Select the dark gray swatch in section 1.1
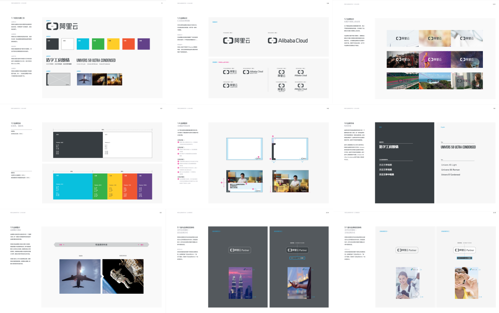Viewport: 499px width, 313px height. coord(52,44)
